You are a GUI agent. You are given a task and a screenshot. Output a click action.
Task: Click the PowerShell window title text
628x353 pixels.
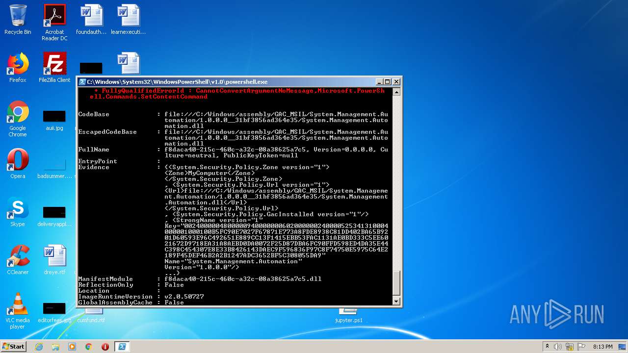pos(177,82)
